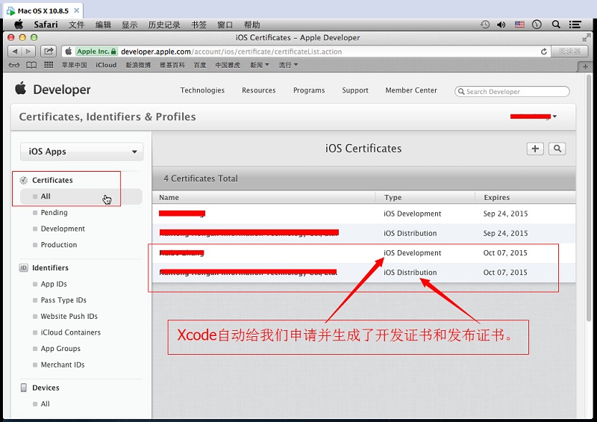Open Merchant IDs
Image resolution: width=597 pixels, height=422 pixels.
click(63, 364)
